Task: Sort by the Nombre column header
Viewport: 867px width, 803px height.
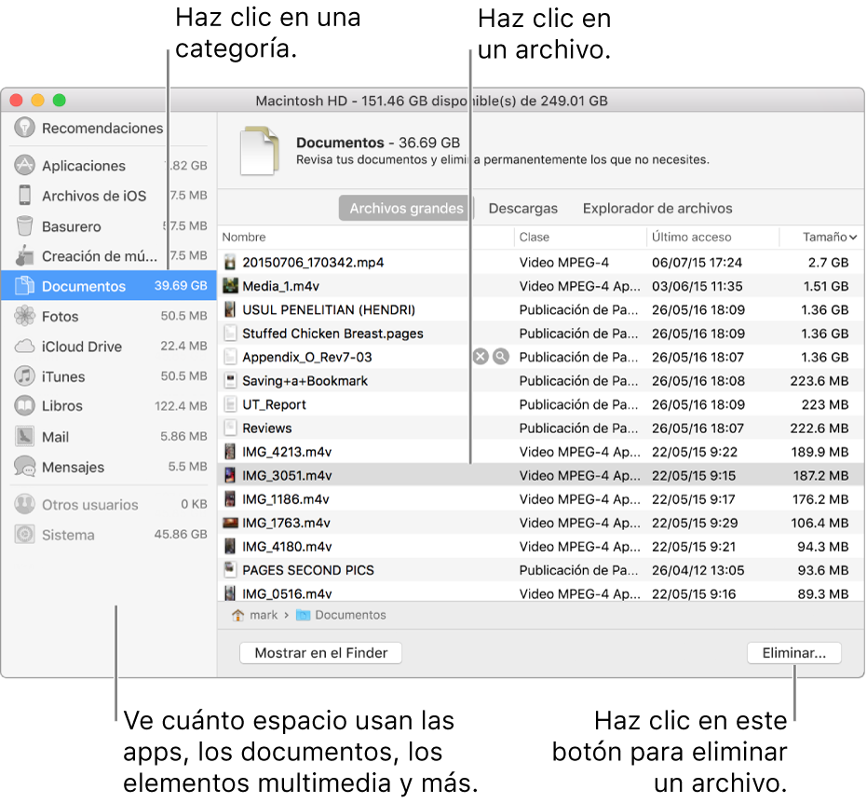Action: point(244,238)
